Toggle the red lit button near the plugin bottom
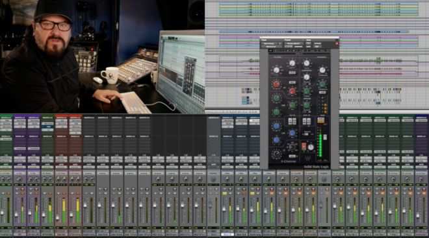 [304, 147]
